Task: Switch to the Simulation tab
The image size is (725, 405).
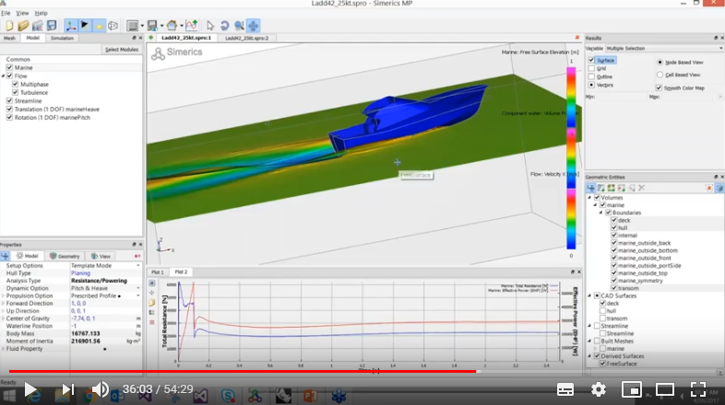Action: [62, 39]
